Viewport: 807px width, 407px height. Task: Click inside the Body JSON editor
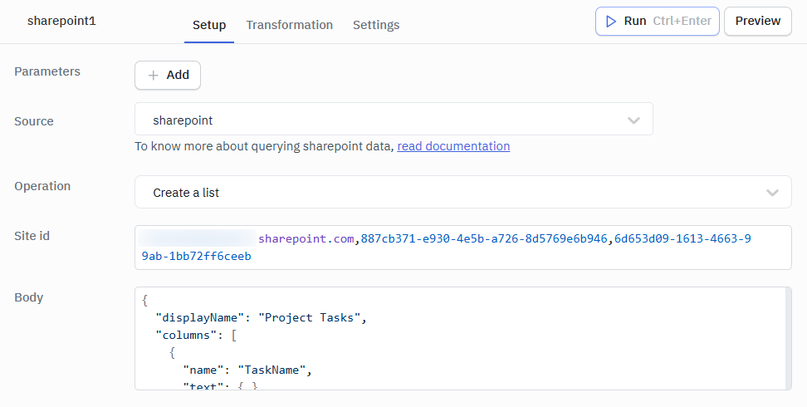pos(462,339)
